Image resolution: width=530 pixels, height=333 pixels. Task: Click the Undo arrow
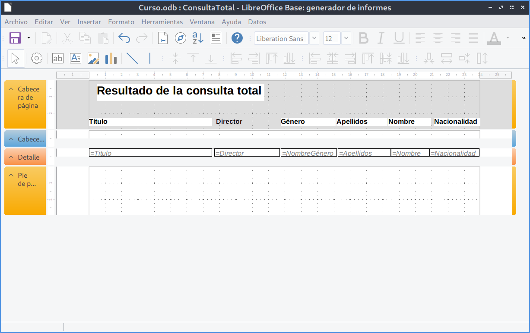pyautogui.click(x=124, y=38)
